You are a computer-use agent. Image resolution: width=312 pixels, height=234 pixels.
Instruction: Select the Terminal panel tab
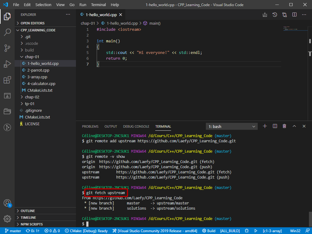point(163,126)
